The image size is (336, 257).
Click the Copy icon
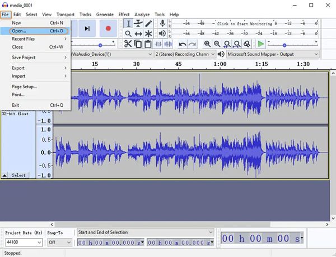138,44
